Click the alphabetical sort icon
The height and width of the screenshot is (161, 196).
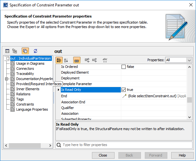pyautogui.click(x=66, y=60)
